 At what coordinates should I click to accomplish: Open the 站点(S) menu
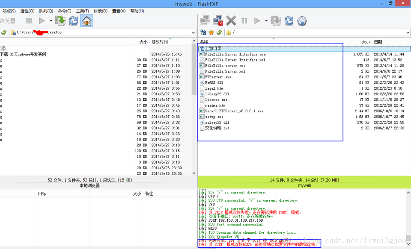pyautogui.click(x=9, y=11)
